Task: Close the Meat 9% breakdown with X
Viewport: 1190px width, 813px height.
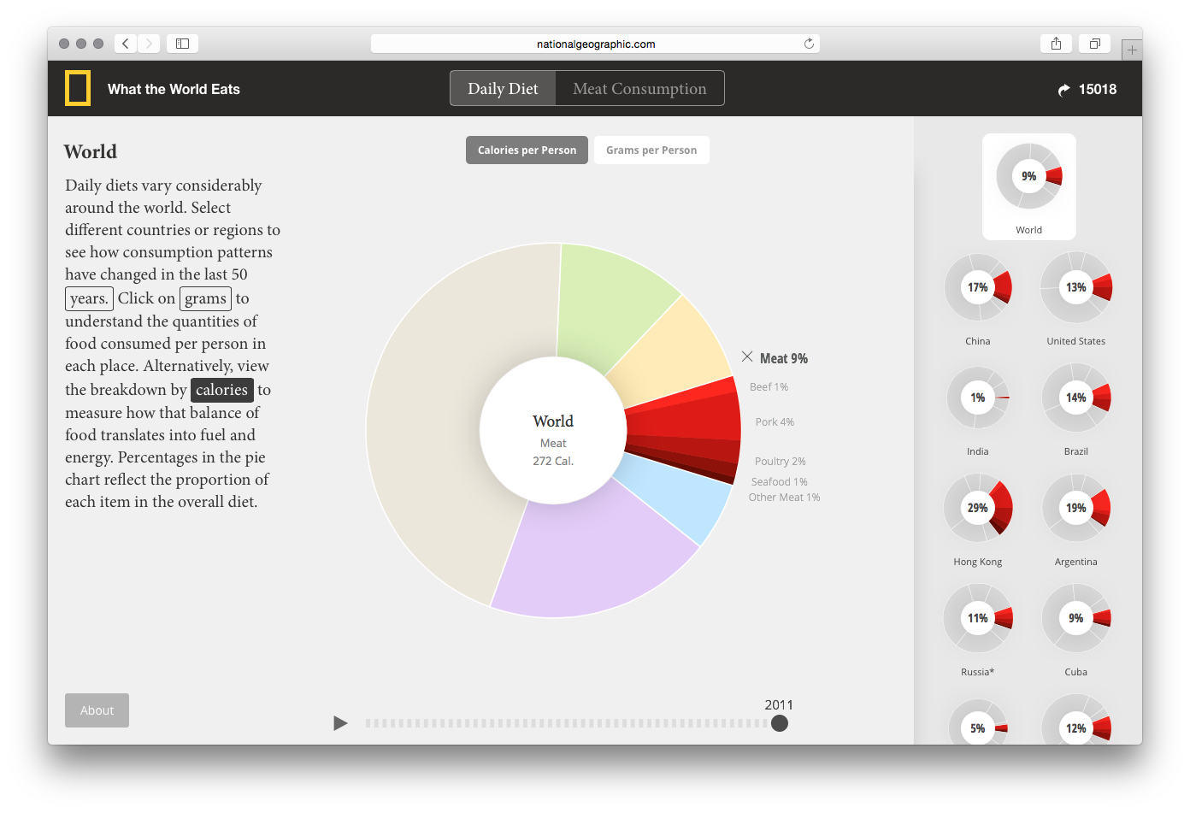Action: coord(747,357)
